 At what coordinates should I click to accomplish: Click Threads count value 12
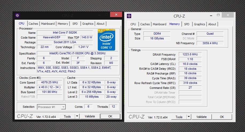[113, 106]
